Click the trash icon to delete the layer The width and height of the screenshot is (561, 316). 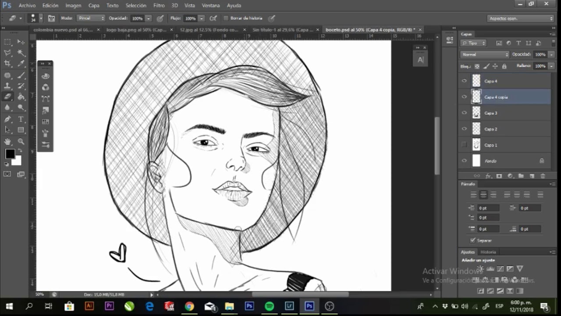coord(543,175)
